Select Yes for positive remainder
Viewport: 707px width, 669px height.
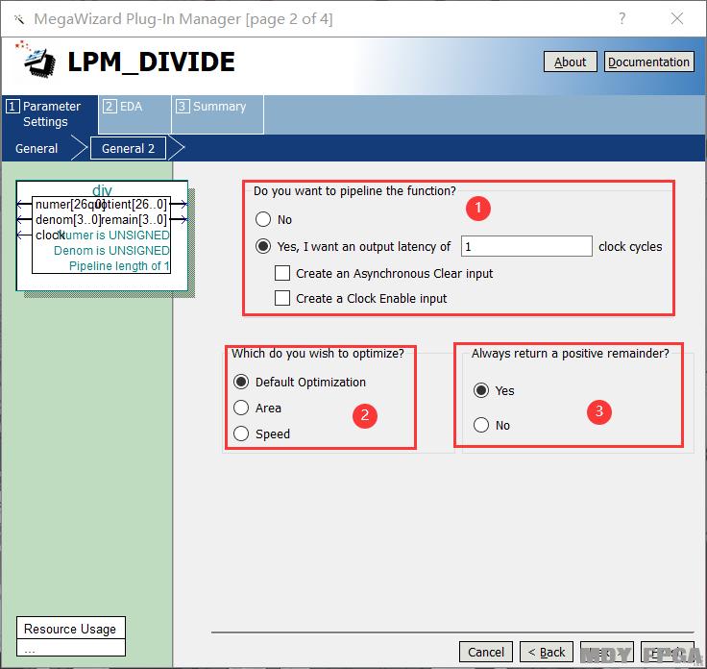(x=481, y=390)
